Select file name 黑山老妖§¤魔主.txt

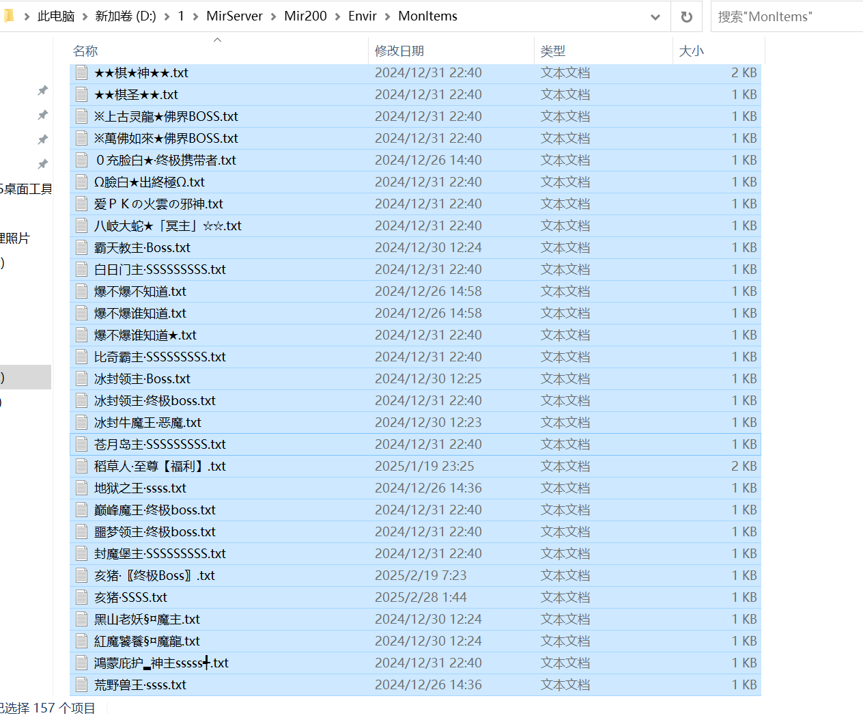pos(147,619)
